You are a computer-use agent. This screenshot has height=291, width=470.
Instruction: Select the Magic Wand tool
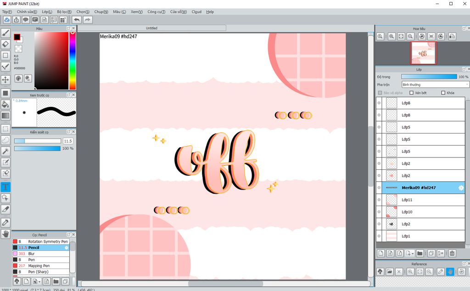(6, 151)
